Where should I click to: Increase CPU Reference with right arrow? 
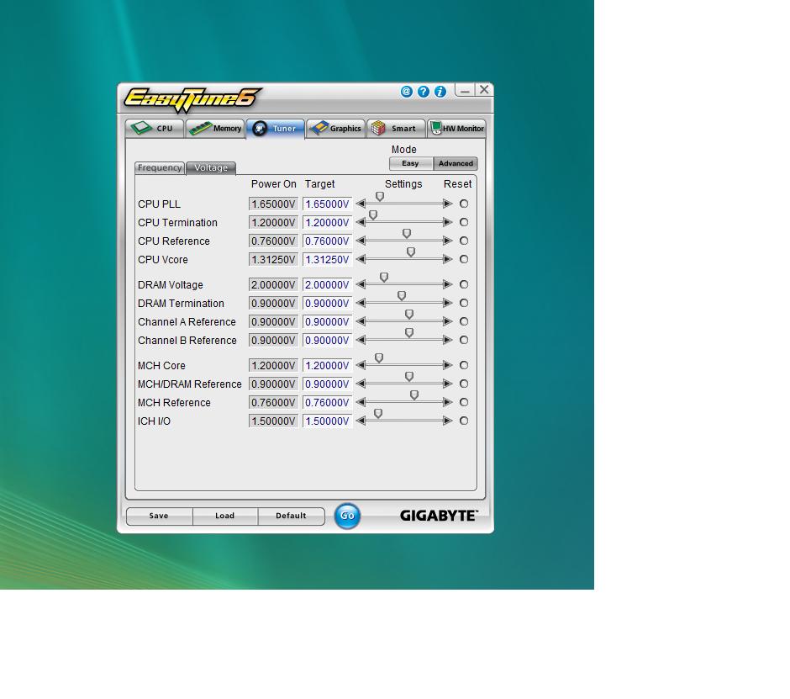point(448,241)
